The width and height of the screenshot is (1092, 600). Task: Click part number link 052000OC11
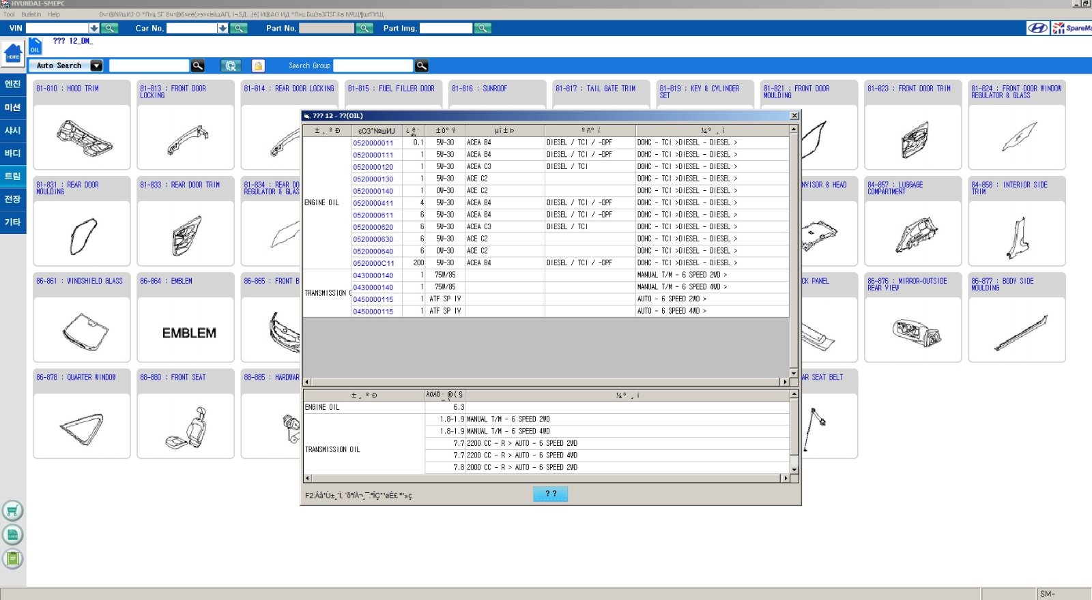point(373,263)
